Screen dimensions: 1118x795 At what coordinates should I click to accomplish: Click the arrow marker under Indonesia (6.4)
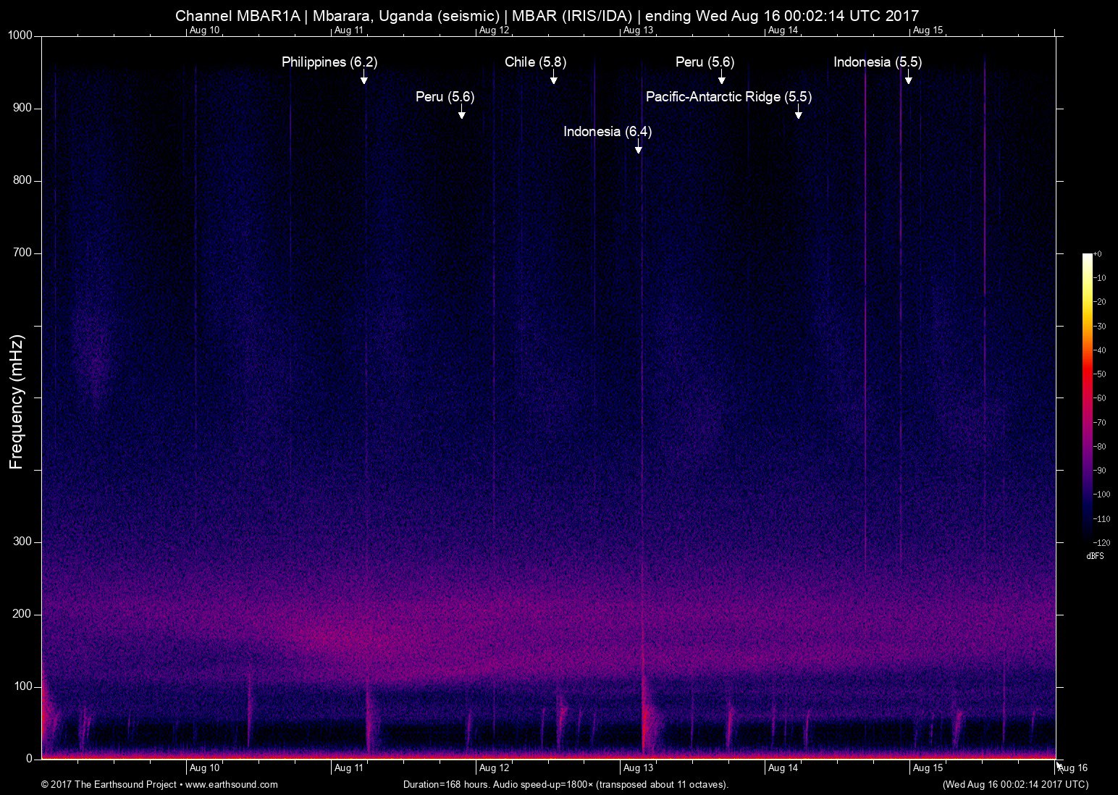click(x=638, y=148)
